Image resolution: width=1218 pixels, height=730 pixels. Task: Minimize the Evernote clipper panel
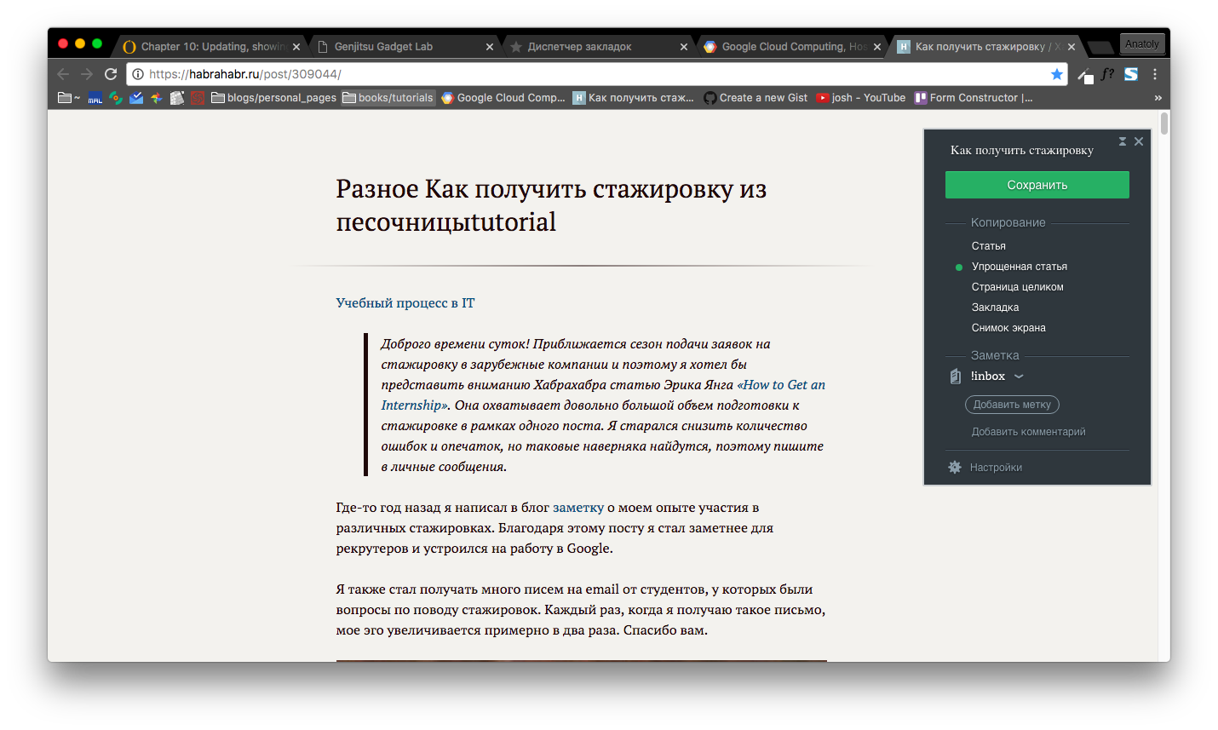tap(1123, 141)
